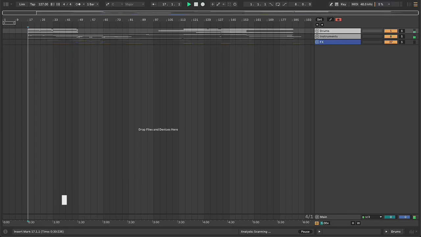The height and width of the screenshot is (237, 421).
Task: Arm the Arrangement Record button
Action: click(203, 4)
